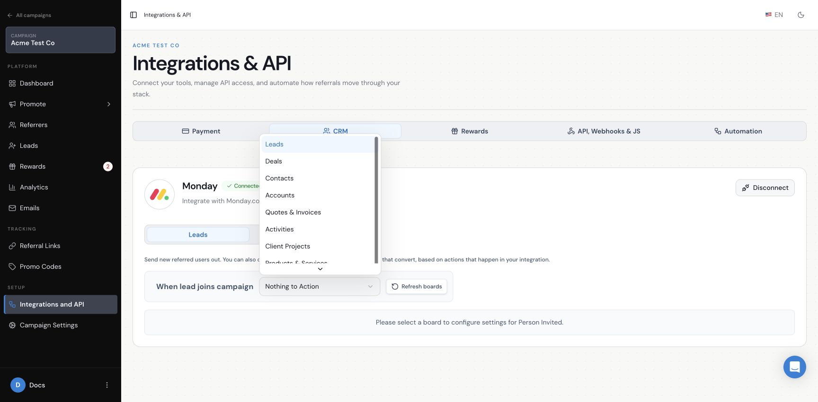Switch to the Payment tab
The image size is (818, 402).
coord(201,131)
